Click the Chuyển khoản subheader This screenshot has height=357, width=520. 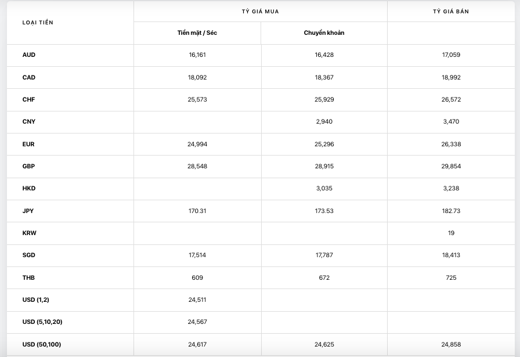click(324, 33)
